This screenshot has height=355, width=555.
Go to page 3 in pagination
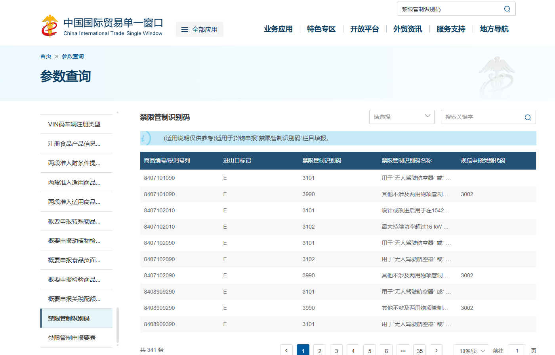(x=336, y=351)
